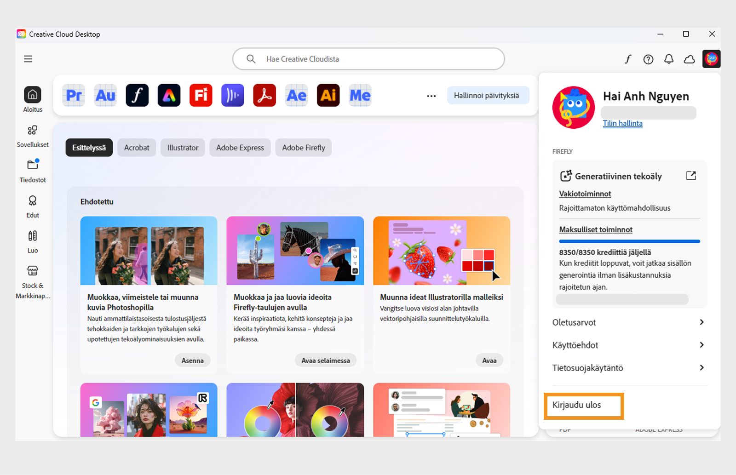Click the fonts icon in the top-right toolbar
736x475 pixels.
pyautogui.click(x=628, y=59)
